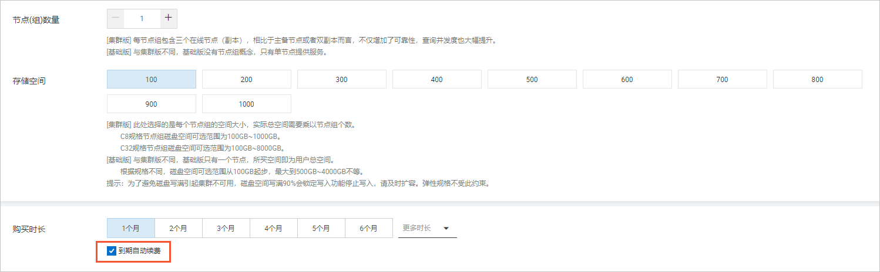This screenshot has height=272, width=880.
Task: Select 700 storage space option
Action: coord(723,80)
